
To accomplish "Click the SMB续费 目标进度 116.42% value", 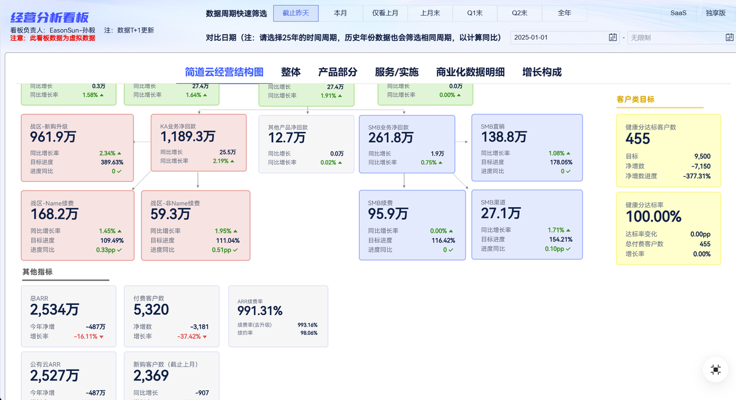I will point(443,240).
